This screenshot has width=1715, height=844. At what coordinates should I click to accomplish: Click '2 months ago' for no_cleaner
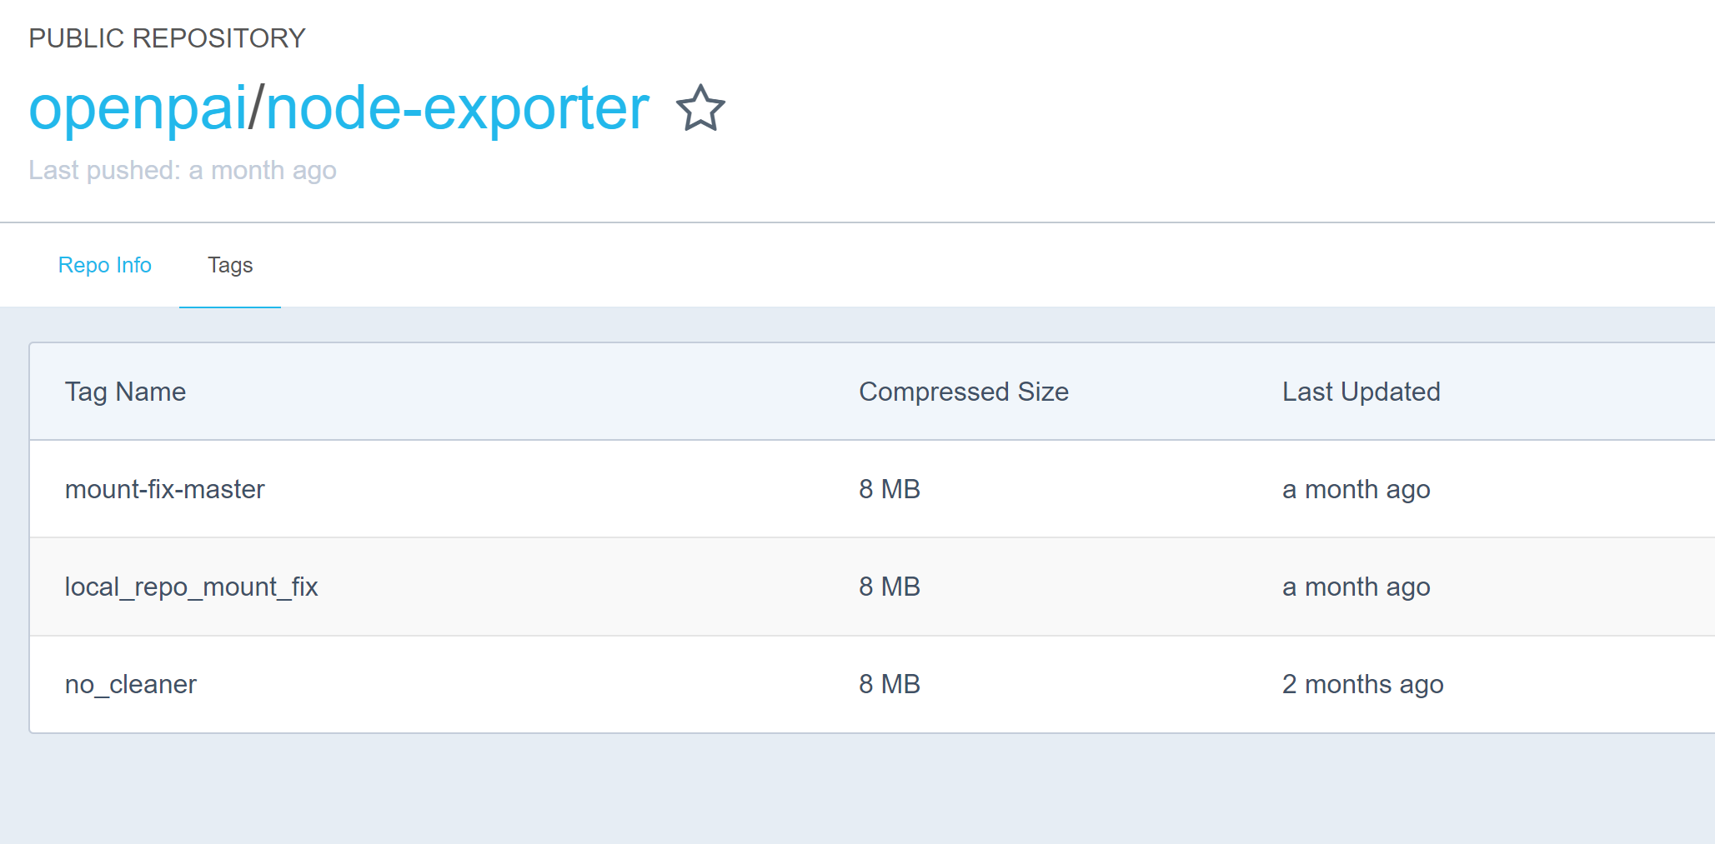1361,684
